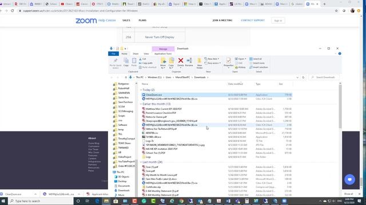The width and height of the screenshot is (366, 205).
Task: Click the Name column header
Action: [145, 84]
